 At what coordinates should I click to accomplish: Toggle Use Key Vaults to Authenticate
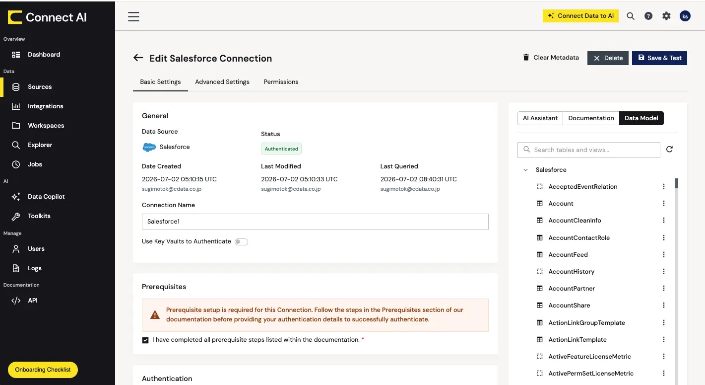[241, 242]
